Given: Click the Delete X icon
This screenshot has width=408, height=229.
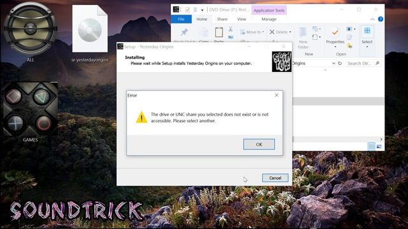Looking at the screenshot, I should pos(272,32).
